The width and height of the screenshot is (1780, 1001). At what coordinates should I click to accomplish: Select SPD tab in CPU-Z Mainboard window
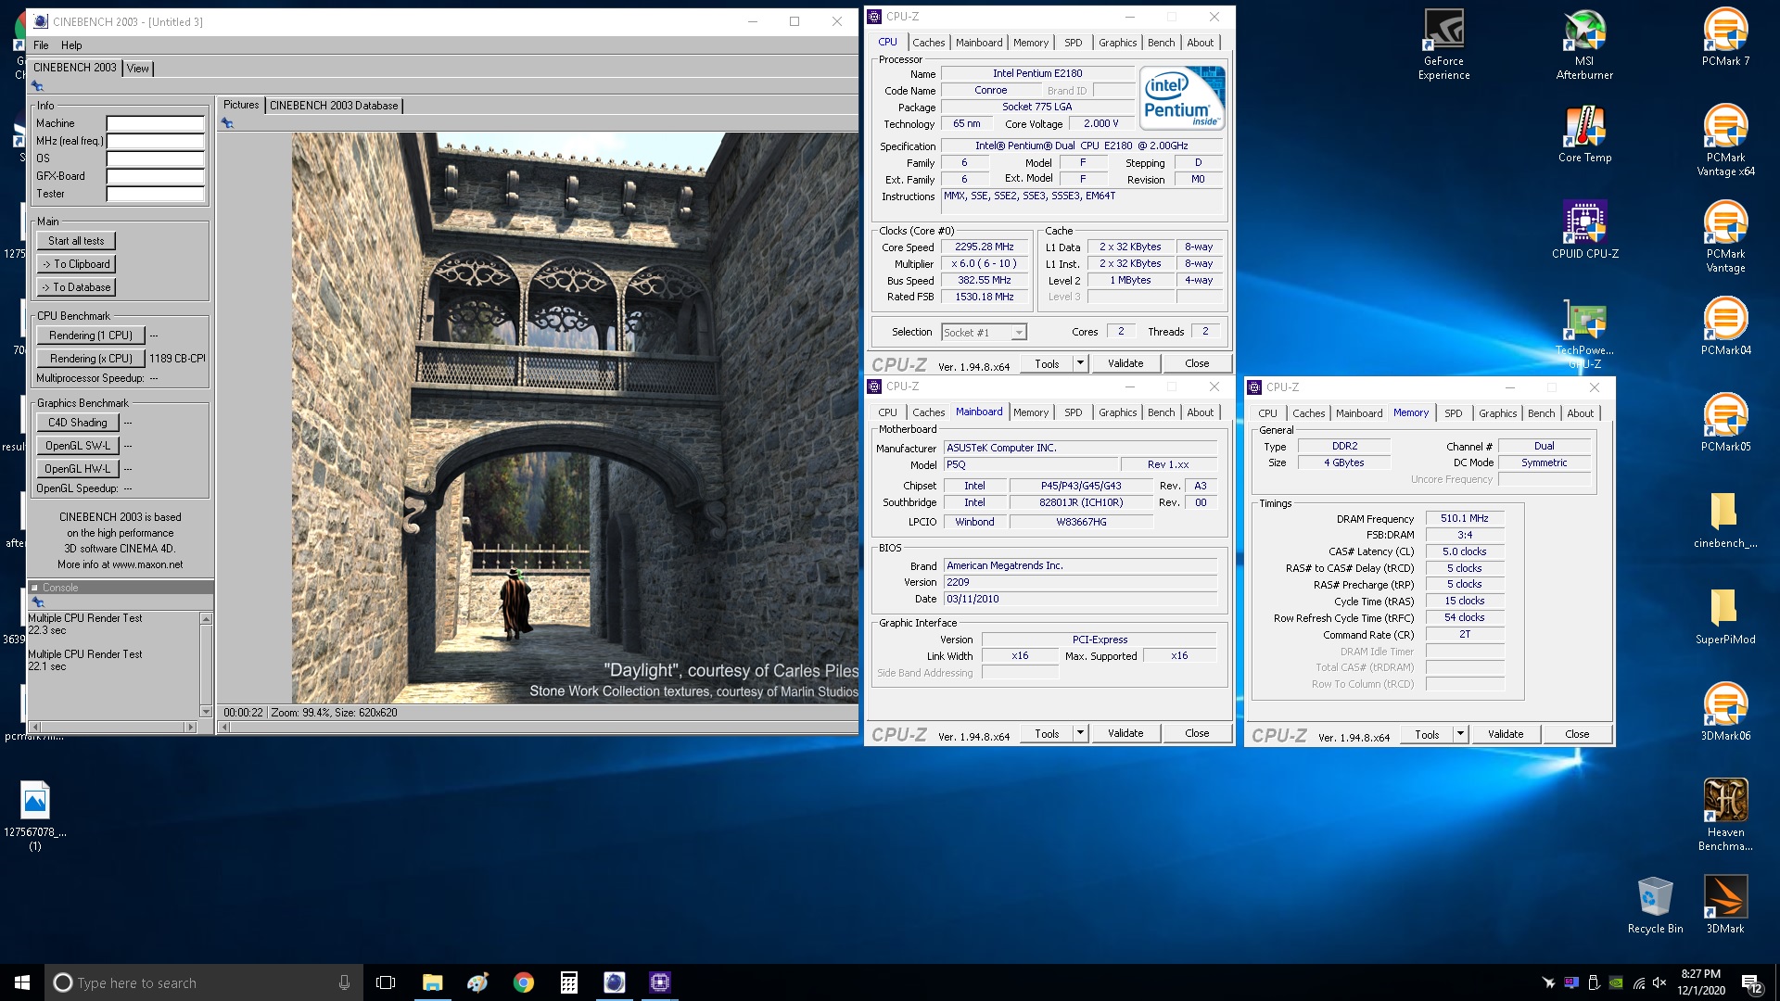pyautogui.click(x=1073, y=412)
